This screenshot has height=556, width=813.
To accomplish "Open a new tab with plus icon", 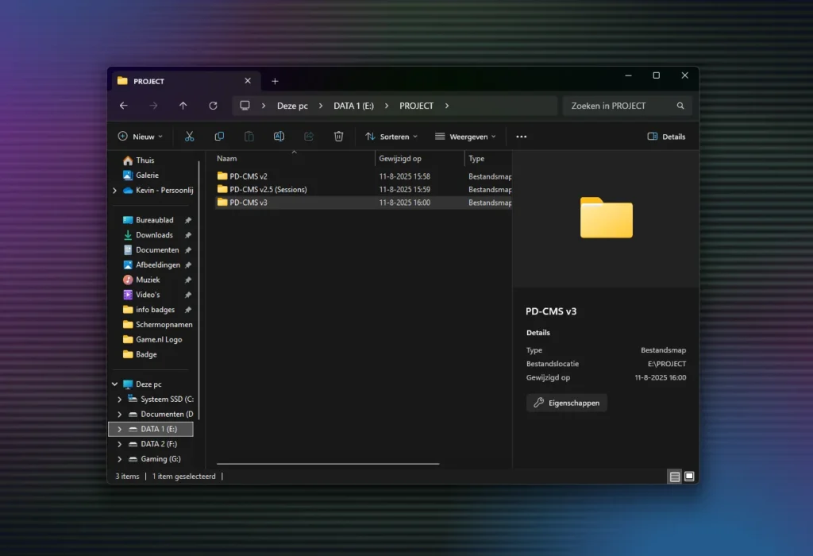I will (x=275, y=81).
